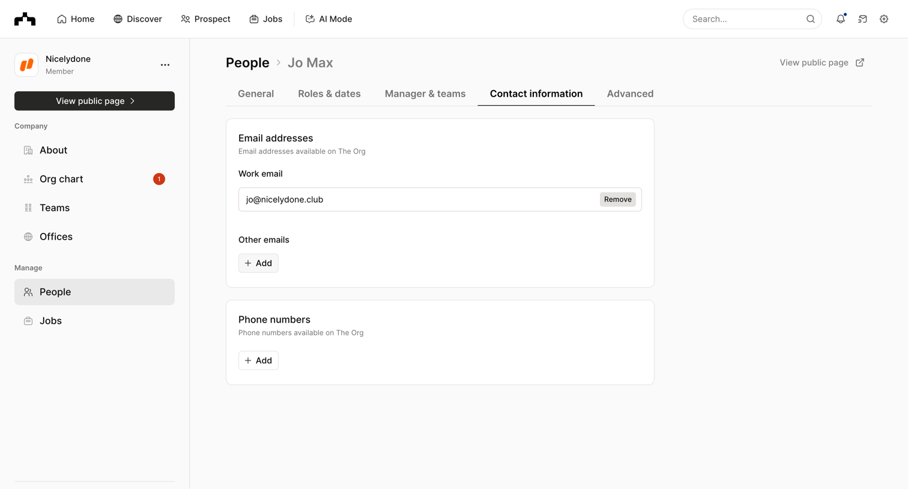Open the notifications bell
This screenshot has width=908, height=489.
(841, 19)
